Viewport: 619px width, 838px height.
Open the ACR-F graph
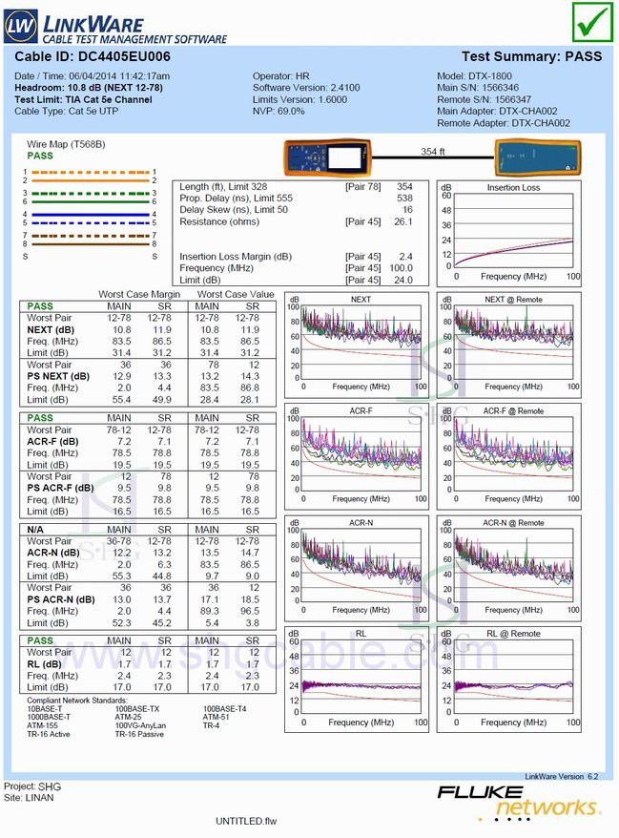tap(357, 456)
